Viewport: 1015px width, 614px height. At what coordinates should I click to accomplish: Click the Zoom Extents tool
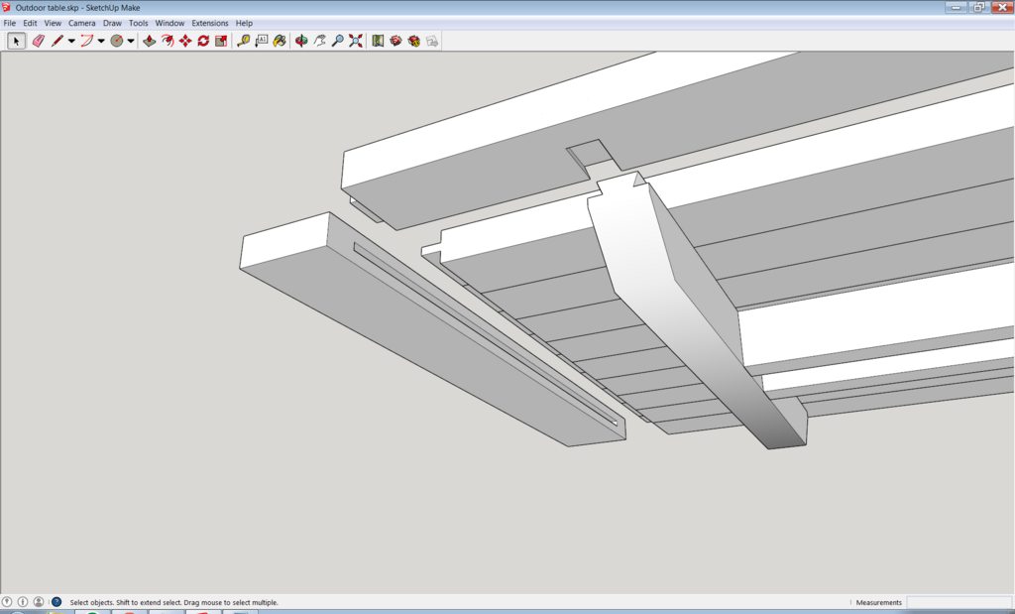[356, 41]
